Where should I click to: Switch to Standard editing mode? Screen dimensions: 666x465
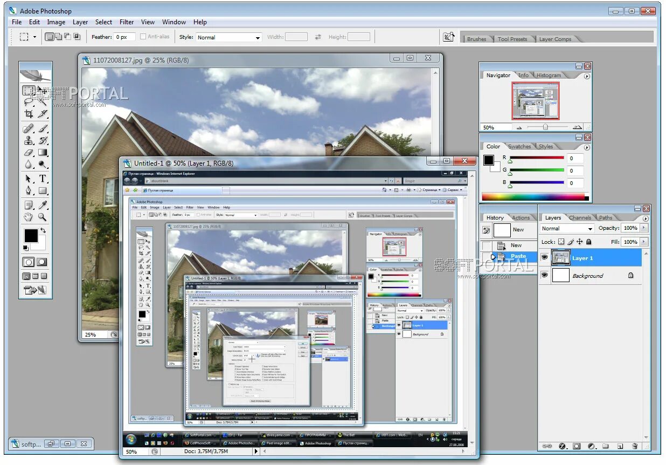tap(28, 262)
